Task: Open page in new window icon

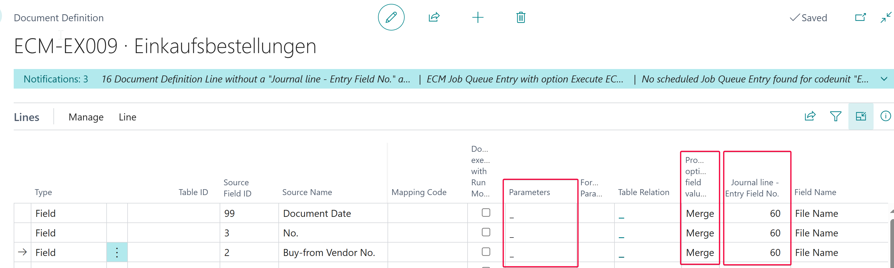Action: point(860,17)
